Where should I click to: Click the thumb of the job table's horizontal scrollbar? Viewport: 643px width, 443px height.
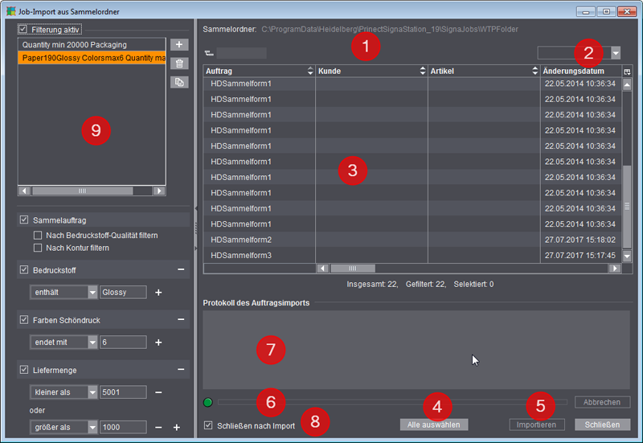coord(353,269)
